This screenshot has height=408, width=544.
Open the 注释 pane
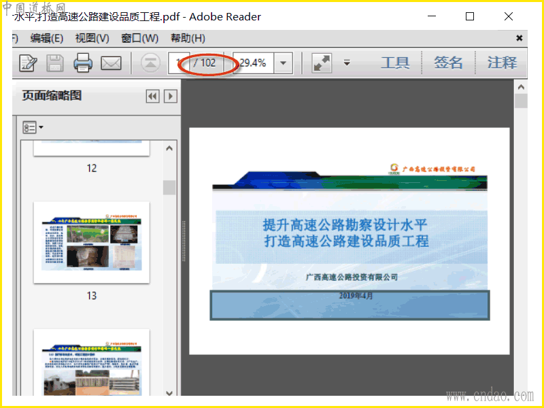pyautogui.click(x=502, y=63)
